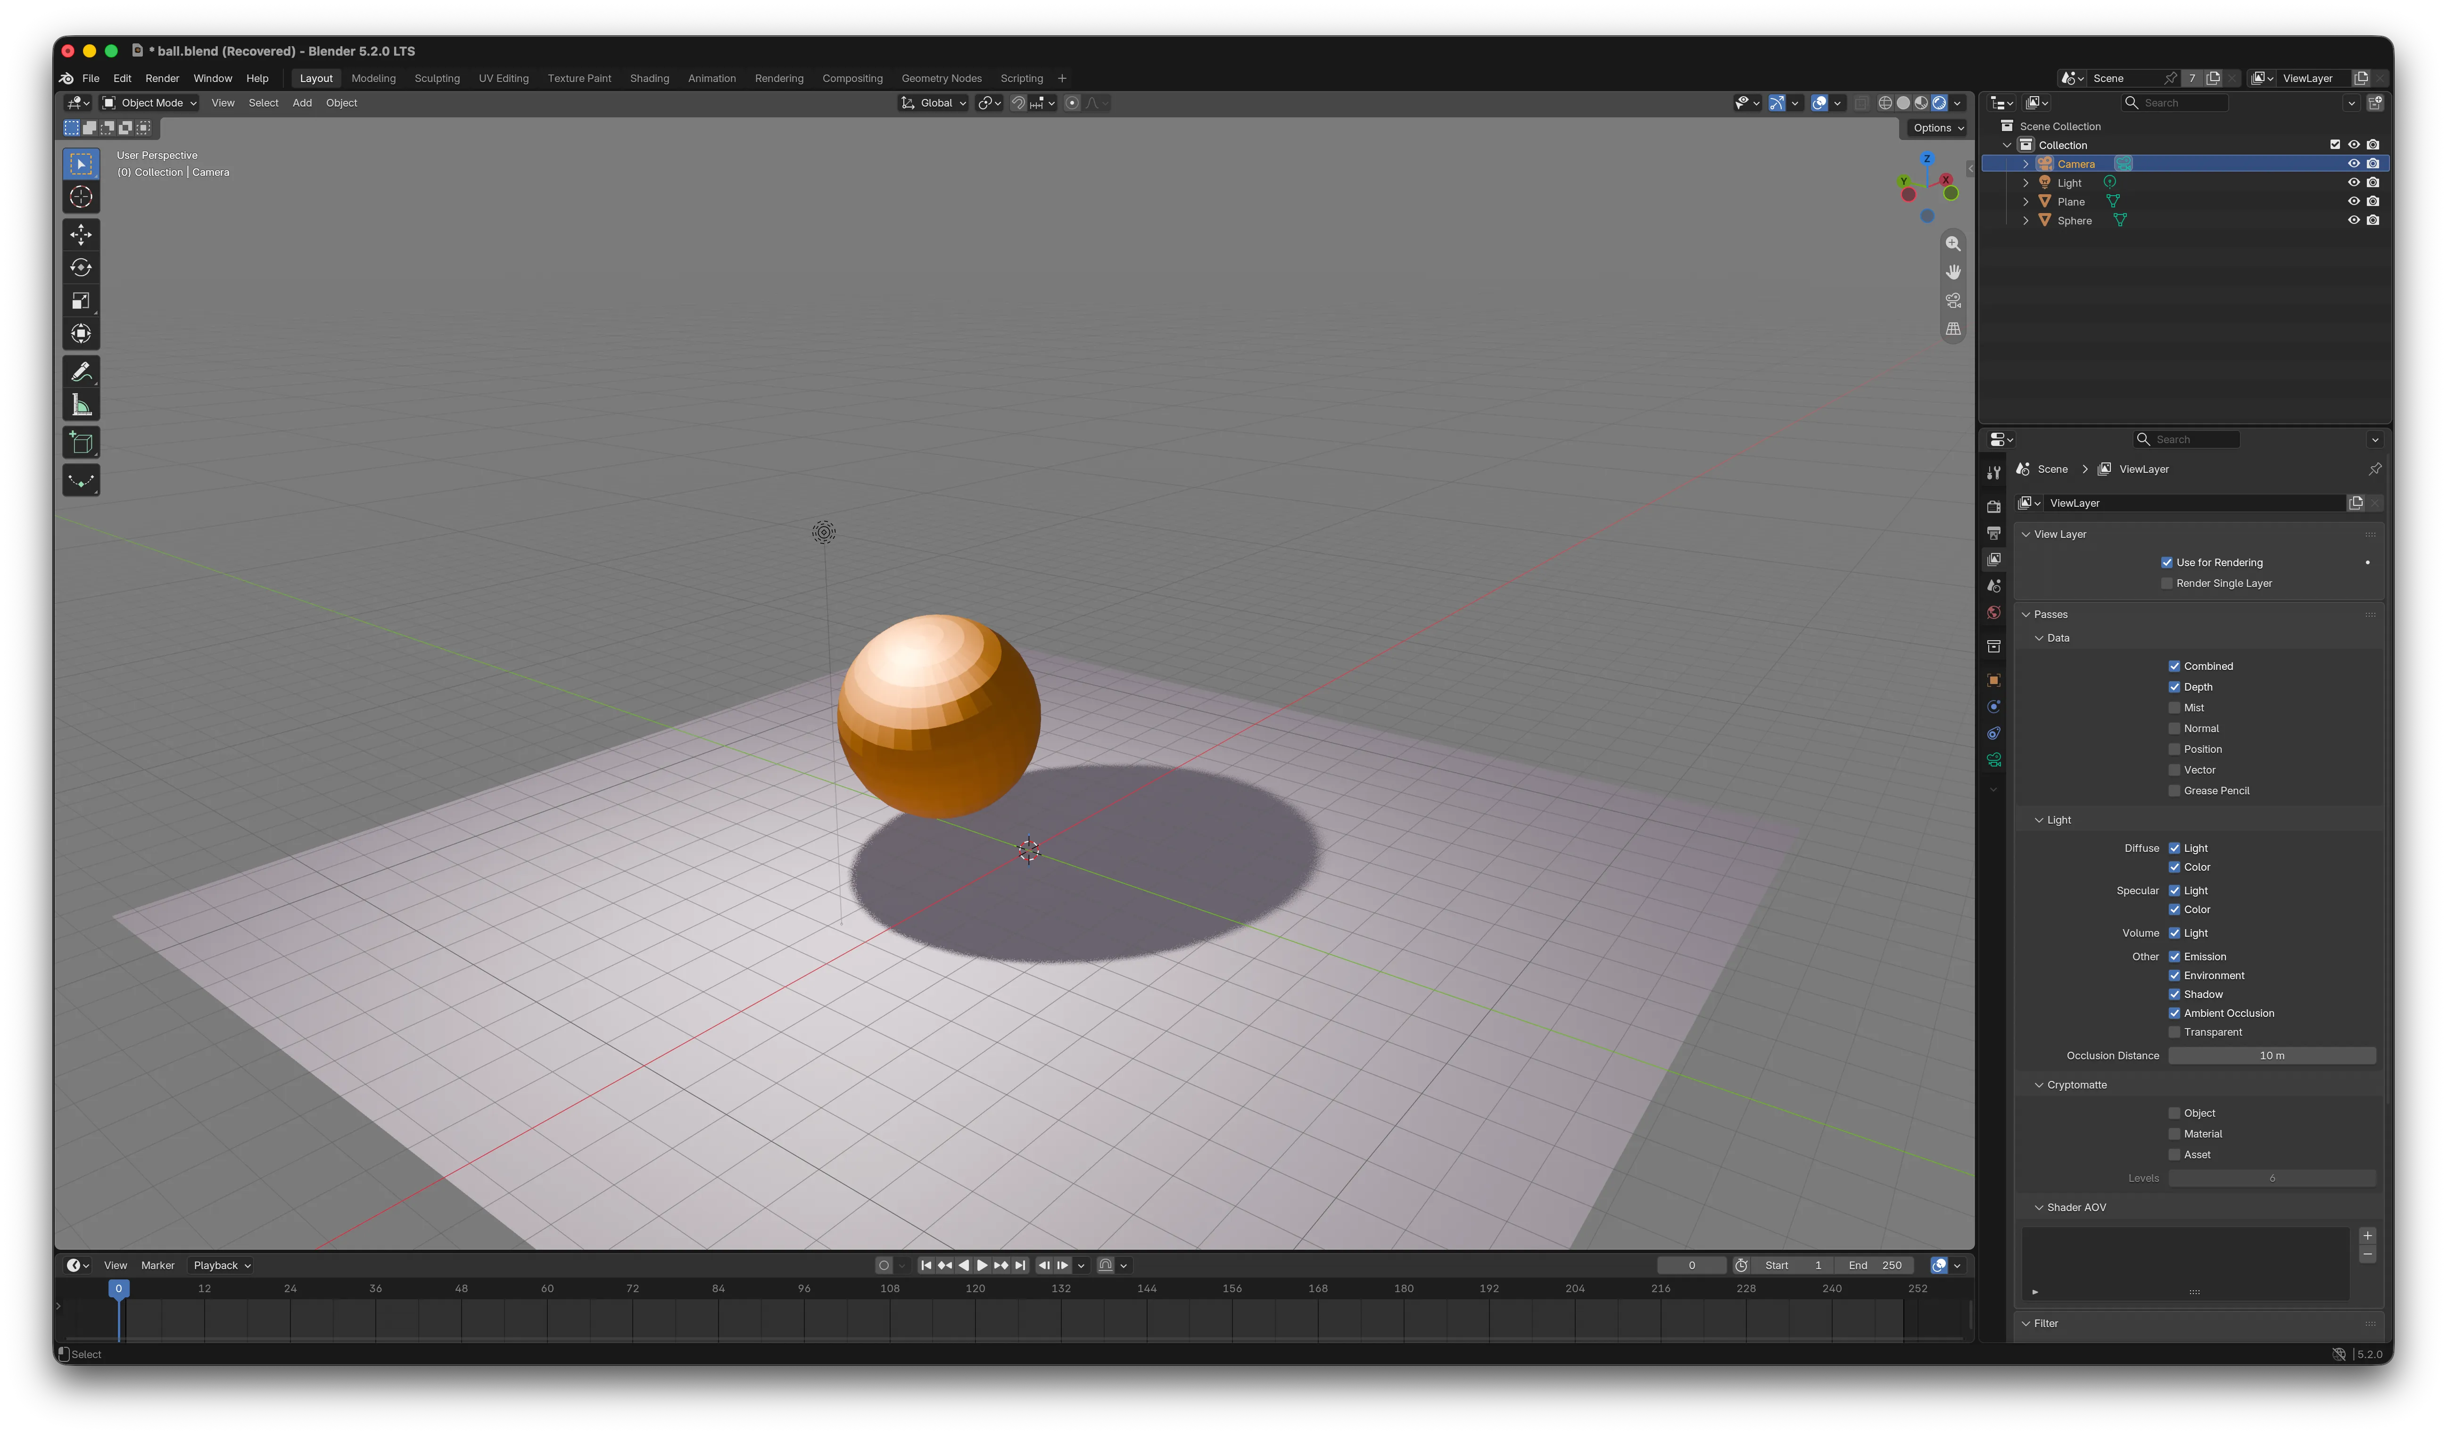Viewport: 2447px width, 1435px height.
Task: Open the World properties tab
Action: 1993,613
